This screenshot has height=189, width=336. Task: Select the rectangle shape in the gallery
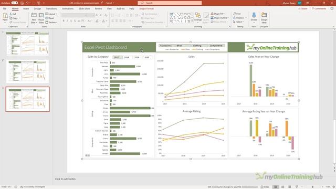182,14
